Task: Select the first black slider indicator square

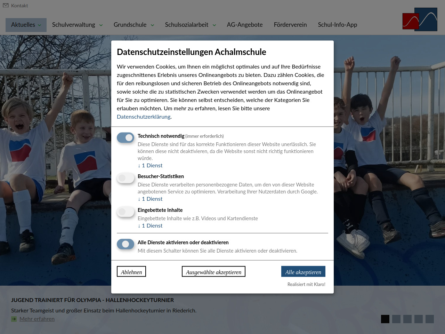Action: 385,319
